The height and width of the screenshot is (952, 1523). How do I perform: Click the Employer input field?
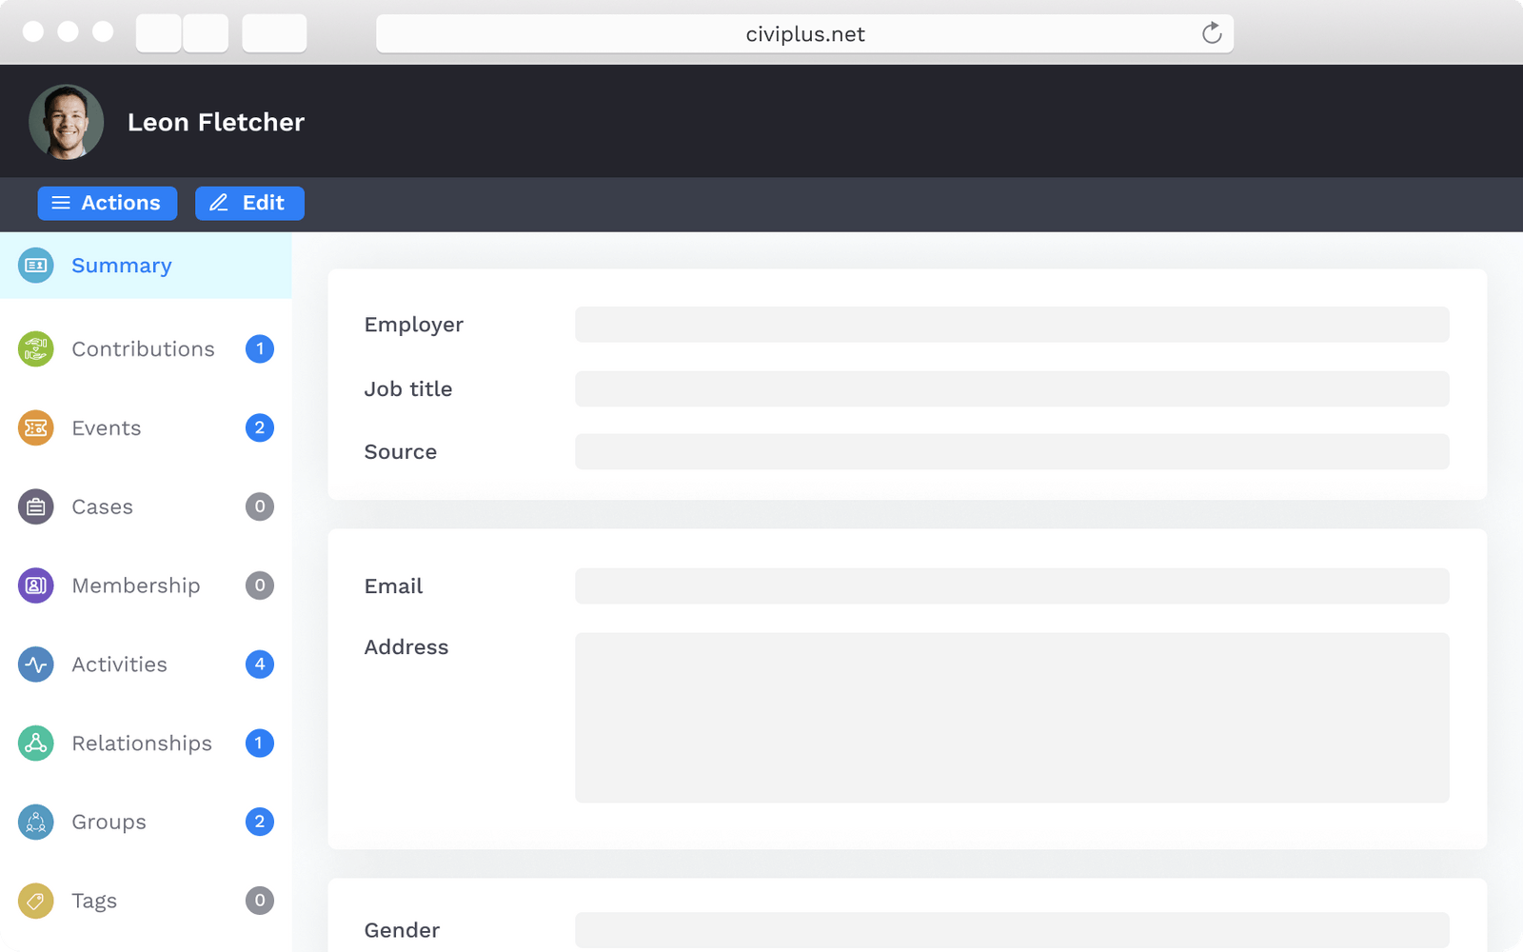coord(1012,324)
